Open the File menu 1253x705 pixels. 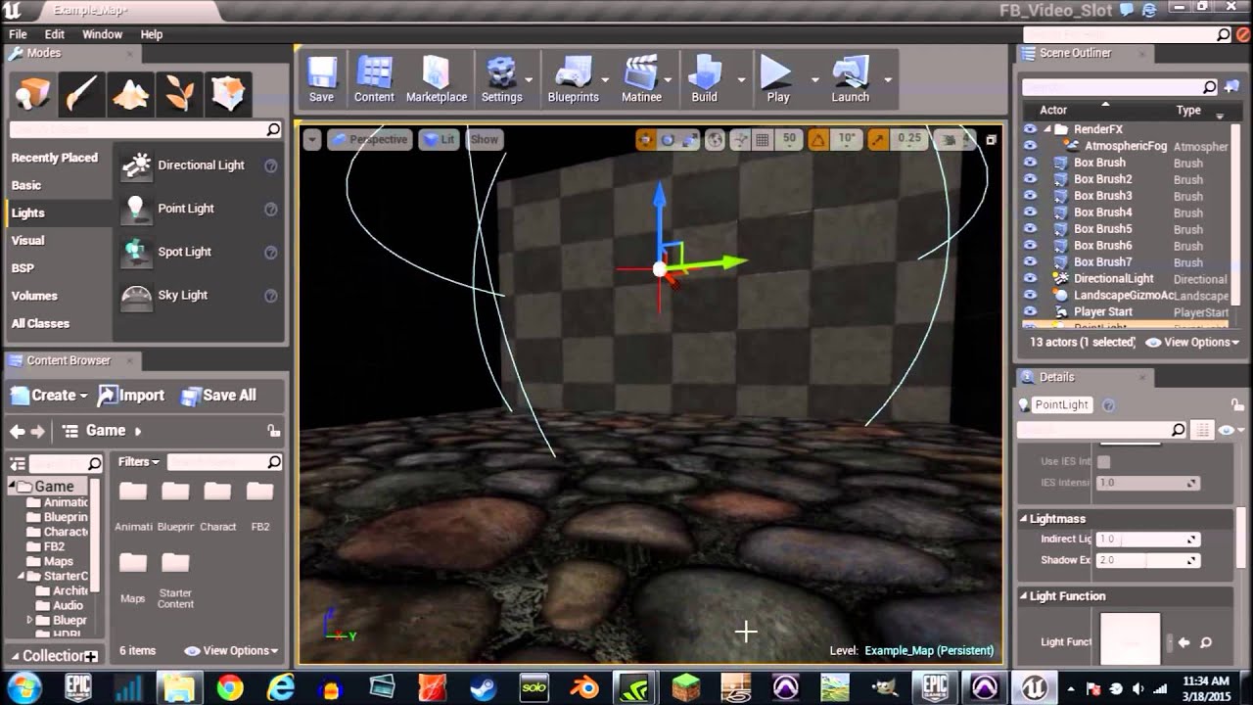click(x=18, y=34)
